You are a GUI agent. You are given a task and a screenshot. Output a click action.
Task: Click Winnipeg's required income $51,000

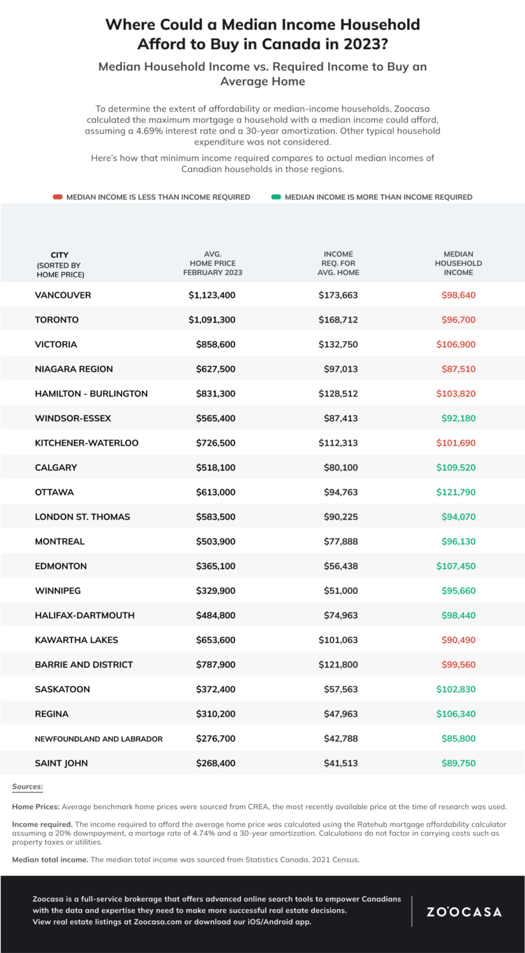pyautogui.click(x=341, y=590)
